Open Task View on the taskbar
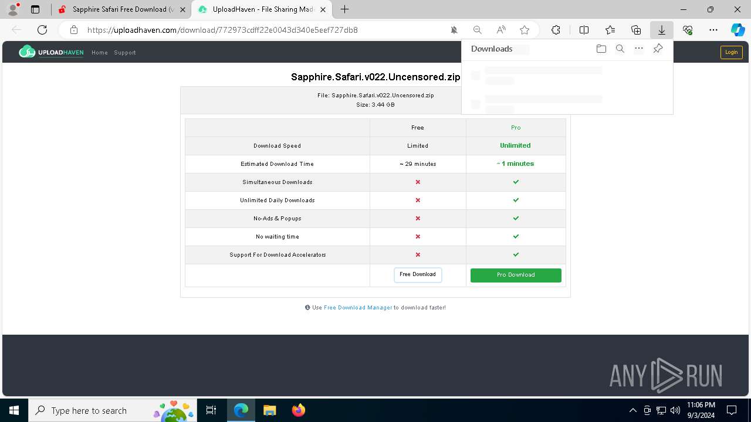 211,410
